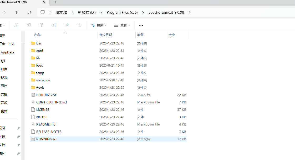Go up one folder level arrow
Image resolution: width=295 pixels, height=160 pixels.
(x=16, y=12)
